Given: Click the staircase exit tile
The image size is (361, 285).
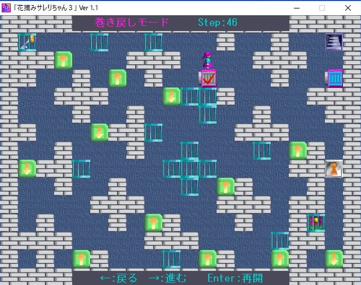Looking at the screenshot, I should (334, 42).
